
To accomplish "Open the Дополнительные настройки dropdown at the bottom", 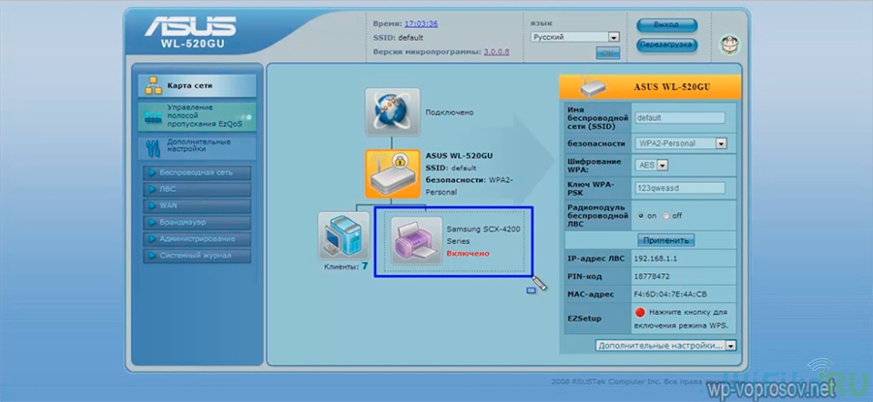I will coord(665,345).
